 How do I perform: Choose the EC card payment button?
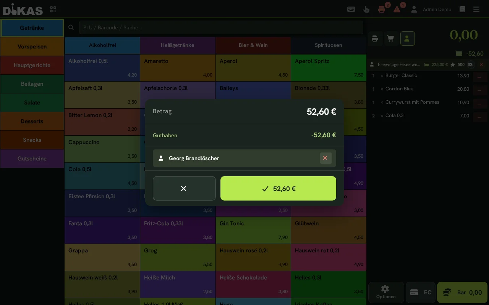tap(420, 292)
